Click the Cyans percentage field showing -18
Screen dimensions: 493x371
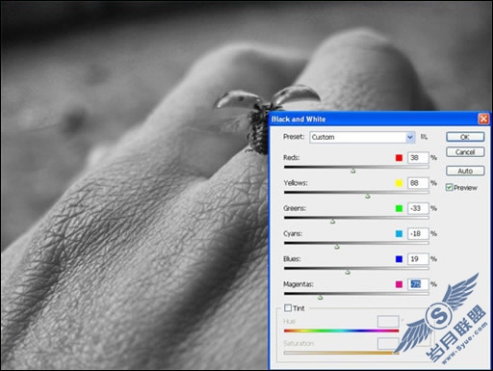tap(418, 234)
